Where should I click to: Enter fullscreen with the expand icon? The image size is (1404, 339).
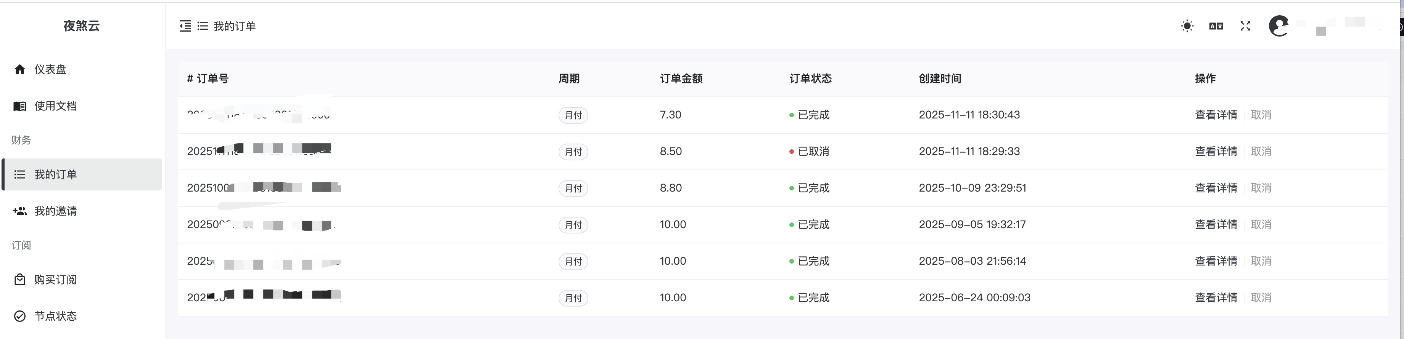click(x=1245, y=26)
